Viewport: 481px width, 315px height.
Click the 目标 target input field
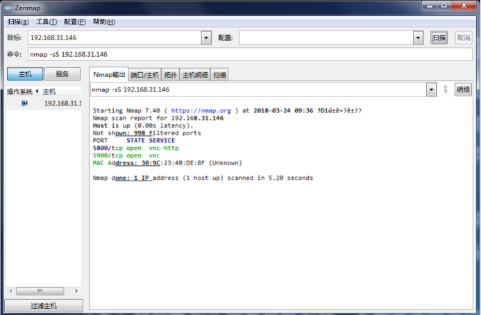click(x=115, y=37)
